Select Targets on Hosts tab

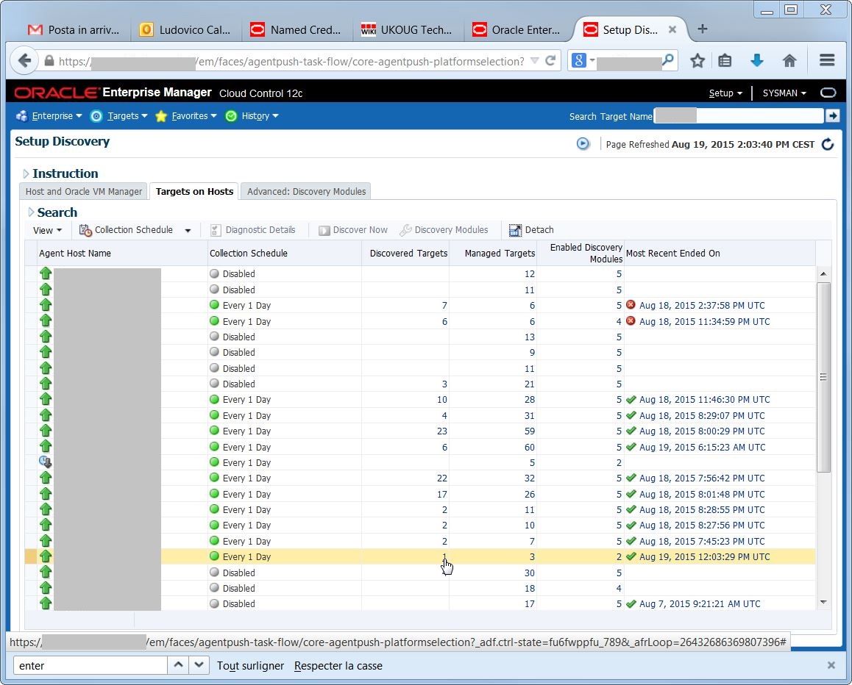tap(194, 192)
